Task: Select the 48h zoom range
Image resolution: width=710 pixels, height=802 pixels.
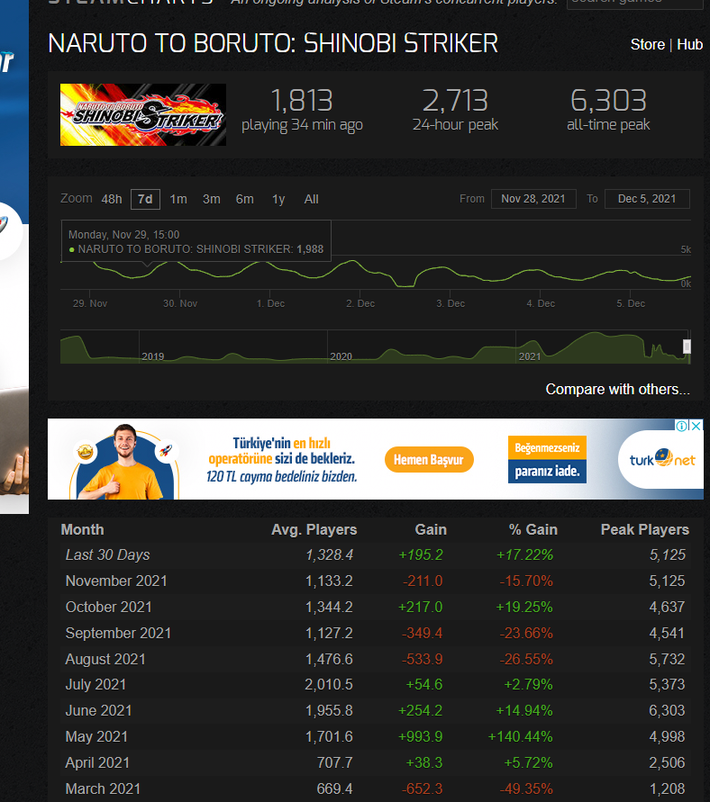Action: (112, 199)
